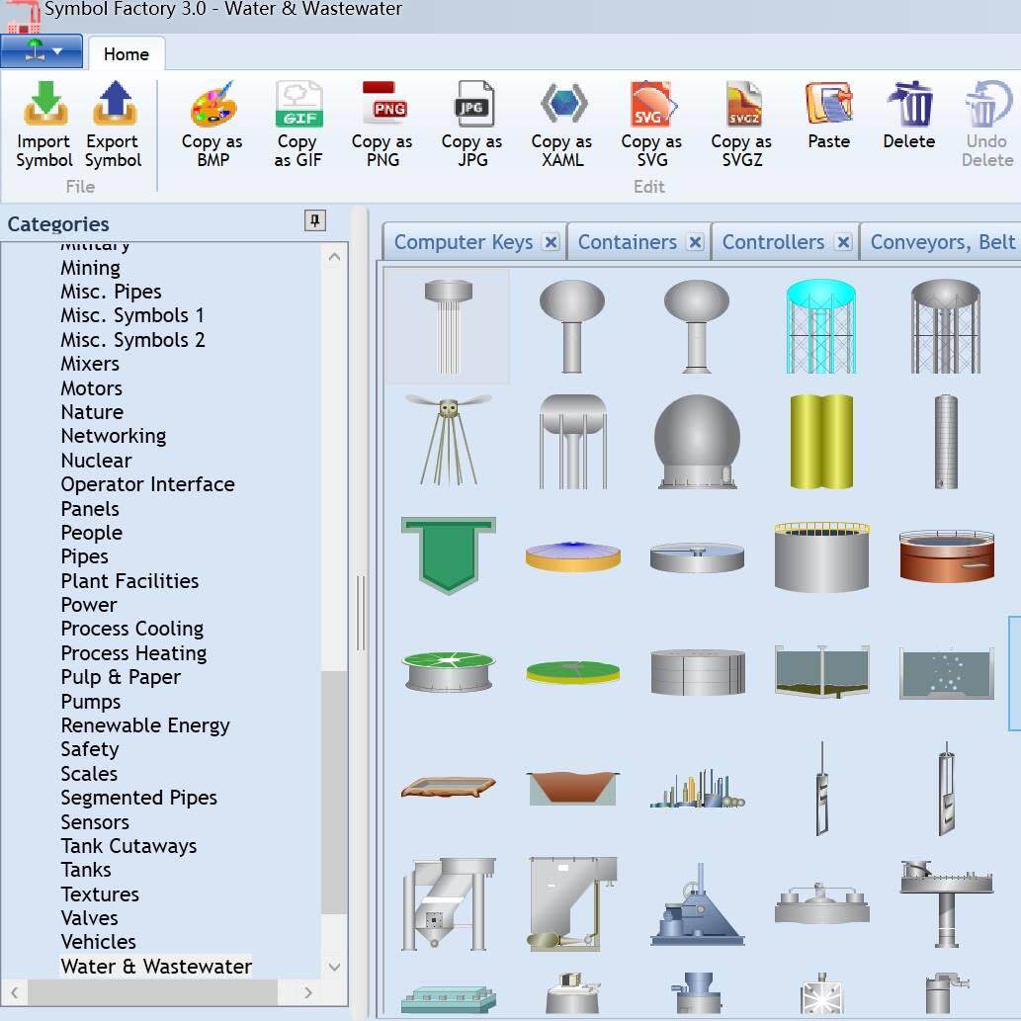Select the blue triangular pump station symbol

(697, 903)
